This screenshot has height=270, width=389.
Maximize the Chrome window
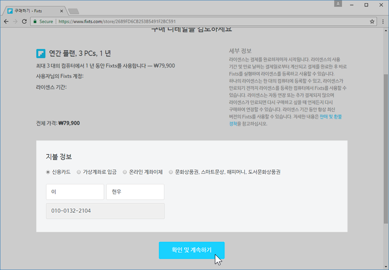point(366,5)
